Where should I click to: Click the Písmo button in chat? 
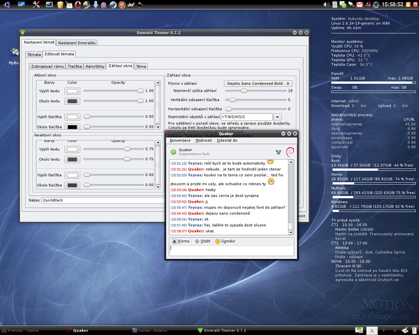181,241
